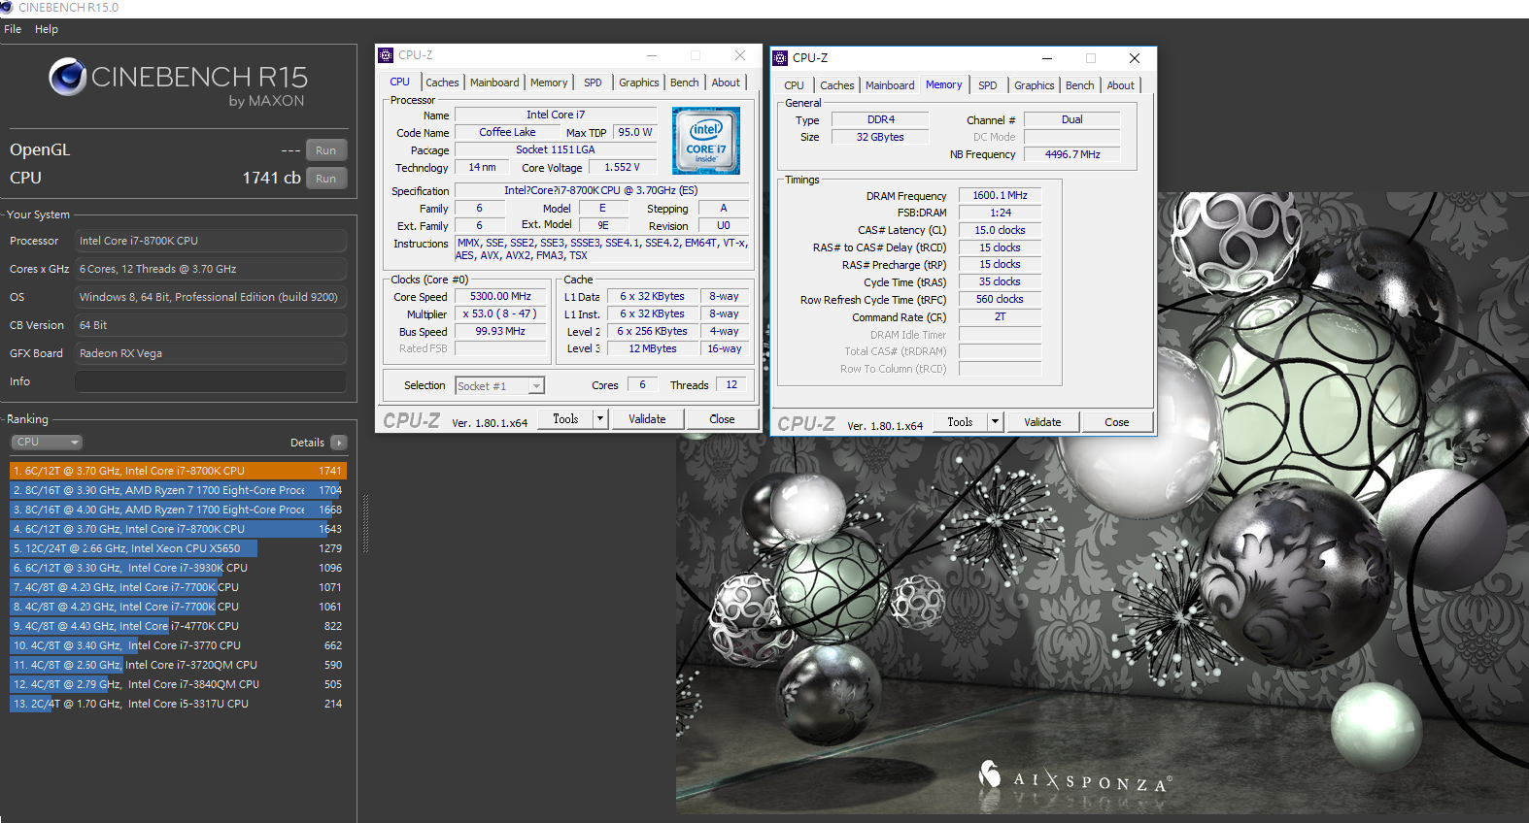Click the Cinebench R15 sphere logo
Screen dimensions: 1529x823
pos(68,77)
